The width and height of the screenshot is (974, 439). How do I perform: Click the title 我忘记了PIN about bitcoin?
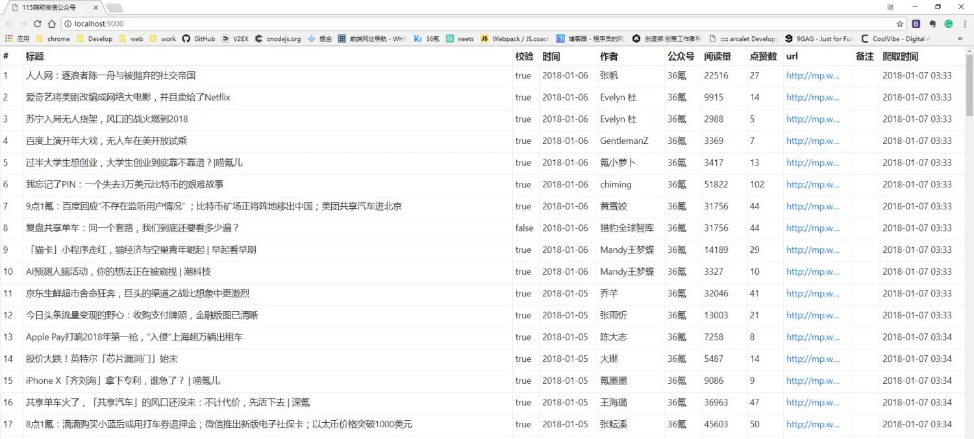pos(125,185)
